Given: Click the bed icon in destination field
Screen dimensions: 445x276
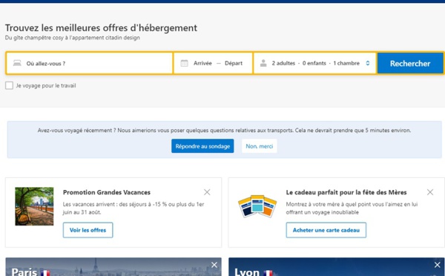Looking at the screenshot, I should tap(17, 63).
